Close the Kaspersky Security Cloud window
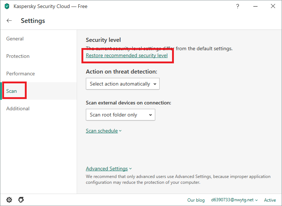The image size is (282, 206). [273, 6]
